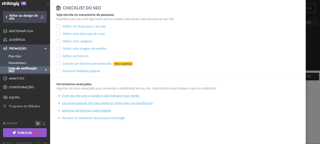Click the Strikingly logo

click(10, 3)
